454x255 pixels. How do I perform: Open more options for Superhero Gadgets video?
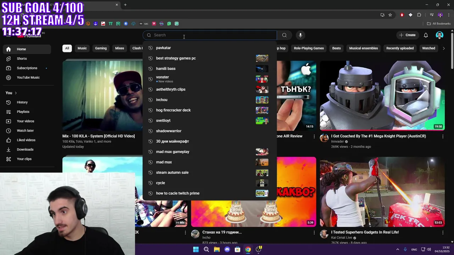pos(443,232)
